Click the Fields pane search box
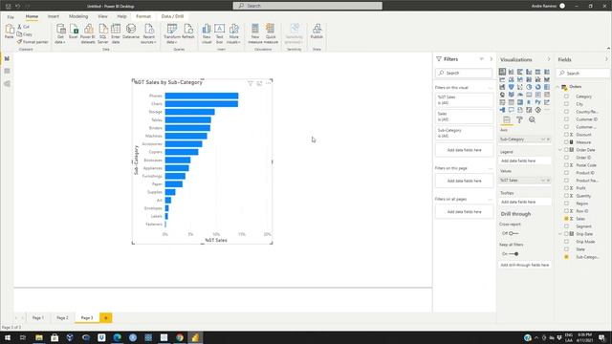Image resolution: width=612 pixels, height=344 pixels. [x=582, y=73]
